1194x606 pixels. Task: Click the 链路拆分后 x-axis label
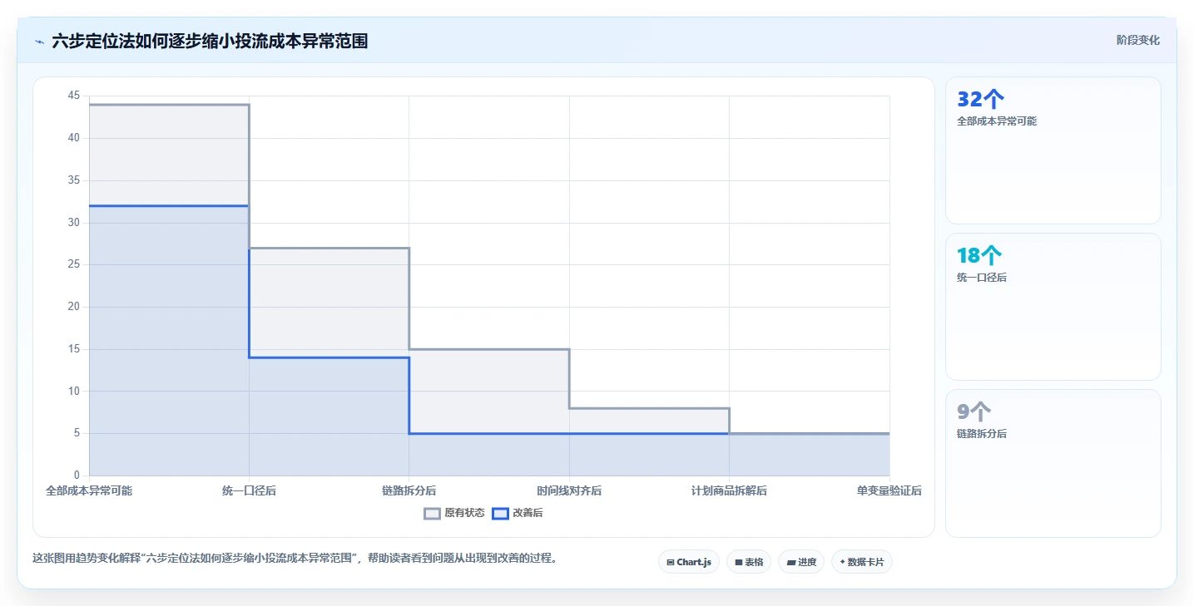coord(409,491)
